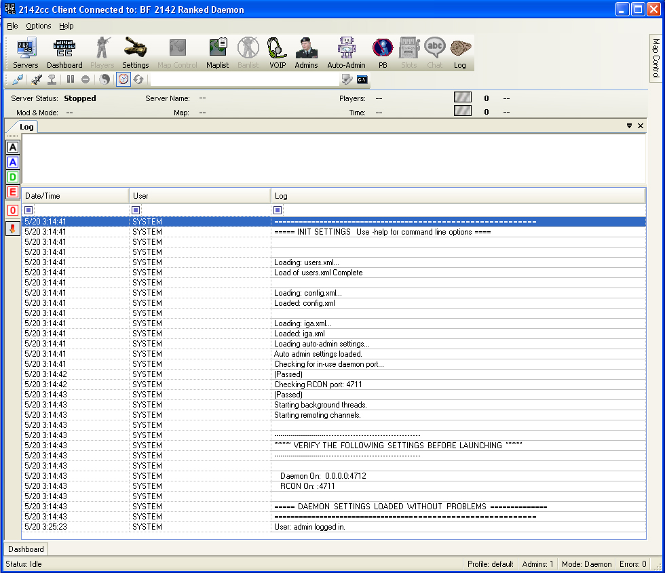Viewport: 665px width, 573px height.
Task: Select the 'Auto admin settings loaded.' row
Action: [334, 354]
